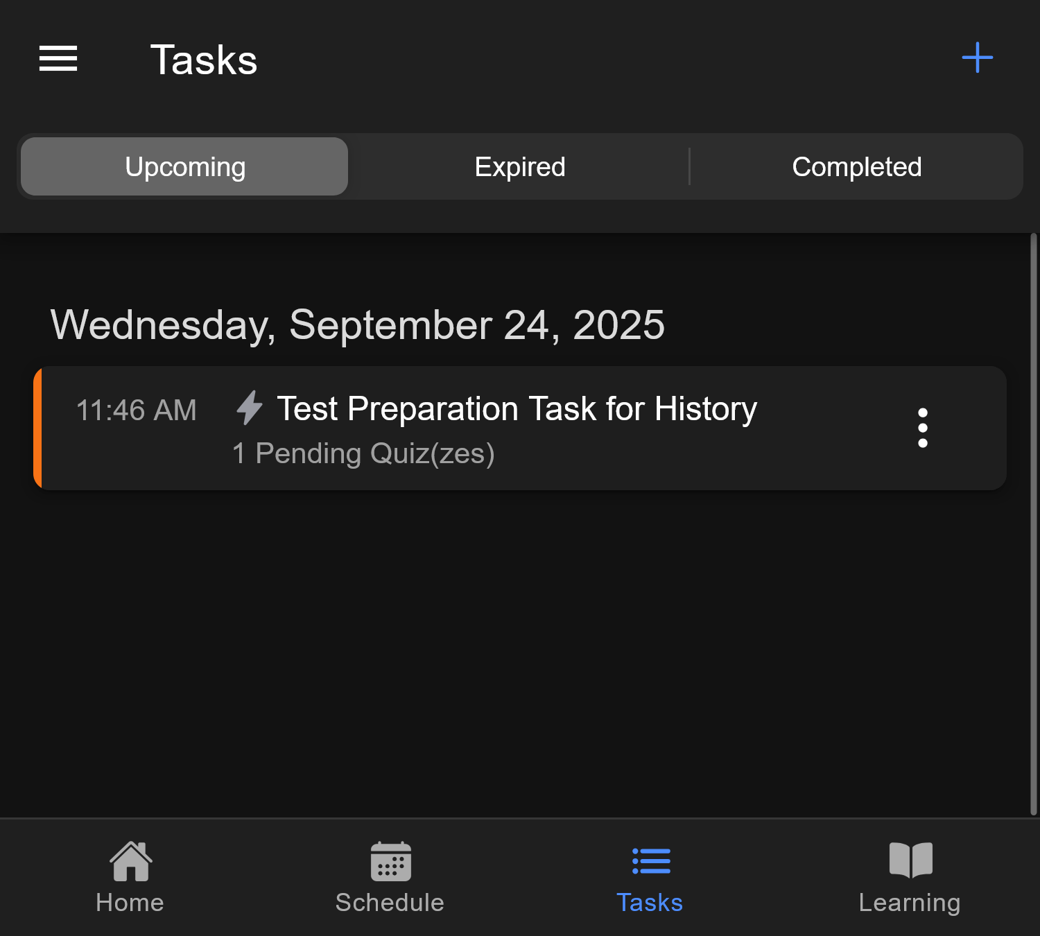Select the Upcoming tab
This screenshot has height=936, width=1040.
coord(184,166)
